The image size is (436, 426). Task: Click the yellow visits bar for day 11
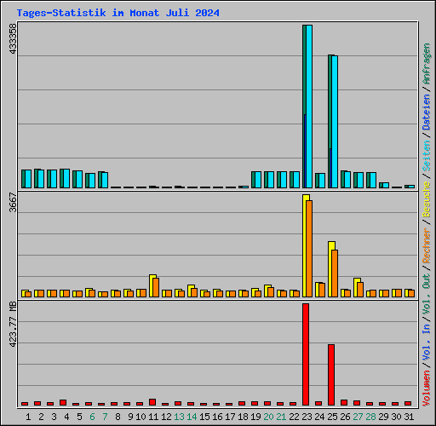(x=152, y=285)
